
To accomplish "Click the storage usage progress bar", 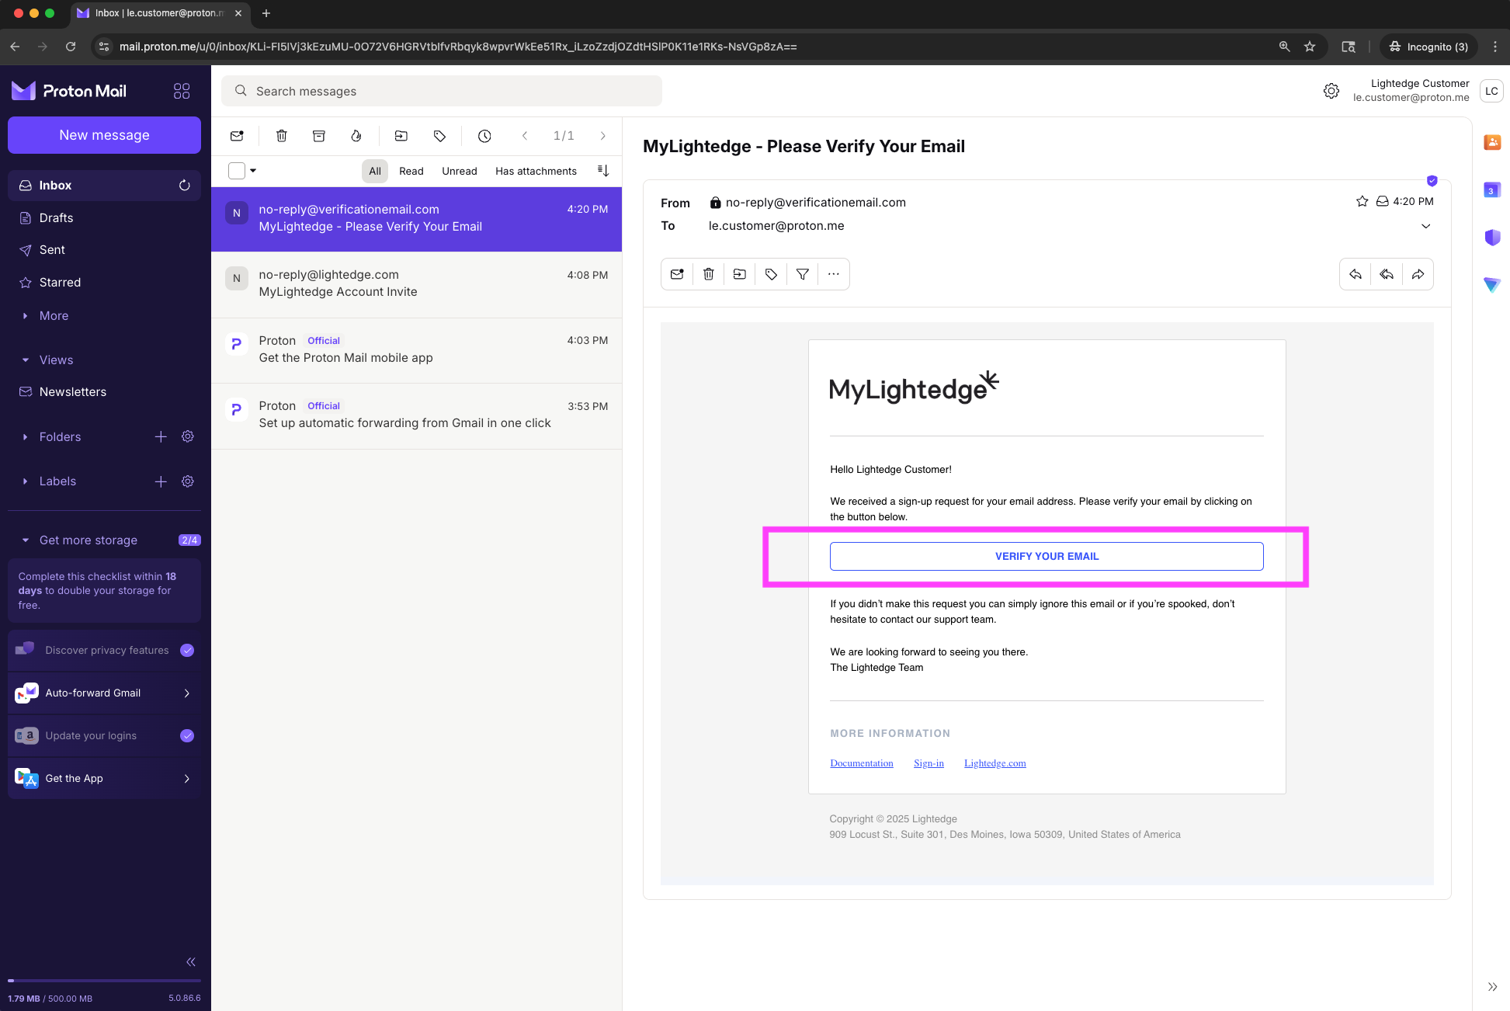I will coord(104,981).
